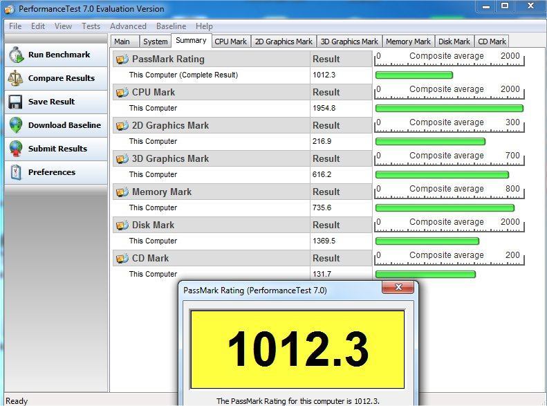The image size is (547, 406).
Task: Switch to the CD Mark tab
Action: pyautogui.click(x=492, y=41)
